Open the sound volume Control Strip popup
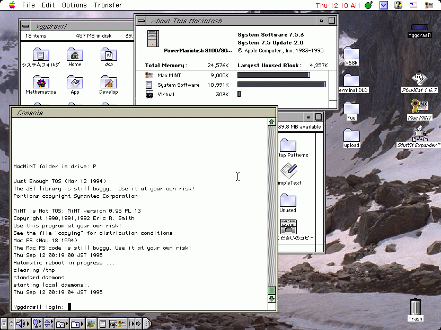441x330 pixels. point(23,324)
